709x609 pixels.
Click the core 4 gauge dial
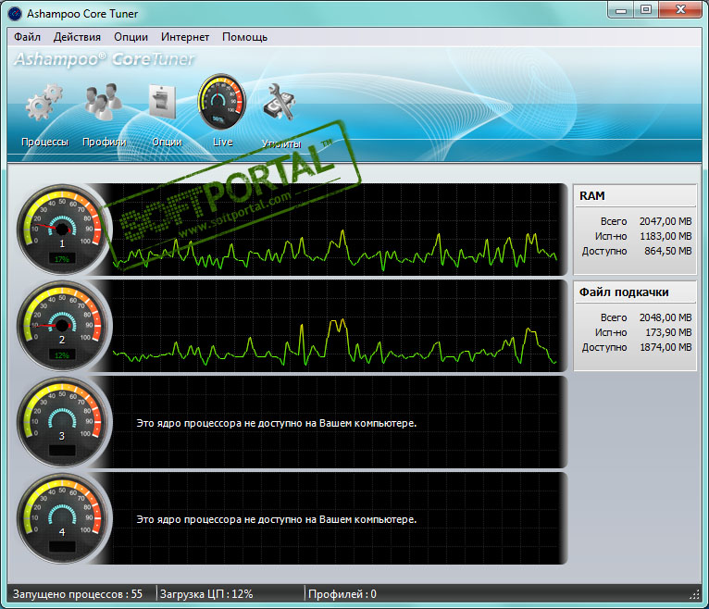[x=62, y=518]
